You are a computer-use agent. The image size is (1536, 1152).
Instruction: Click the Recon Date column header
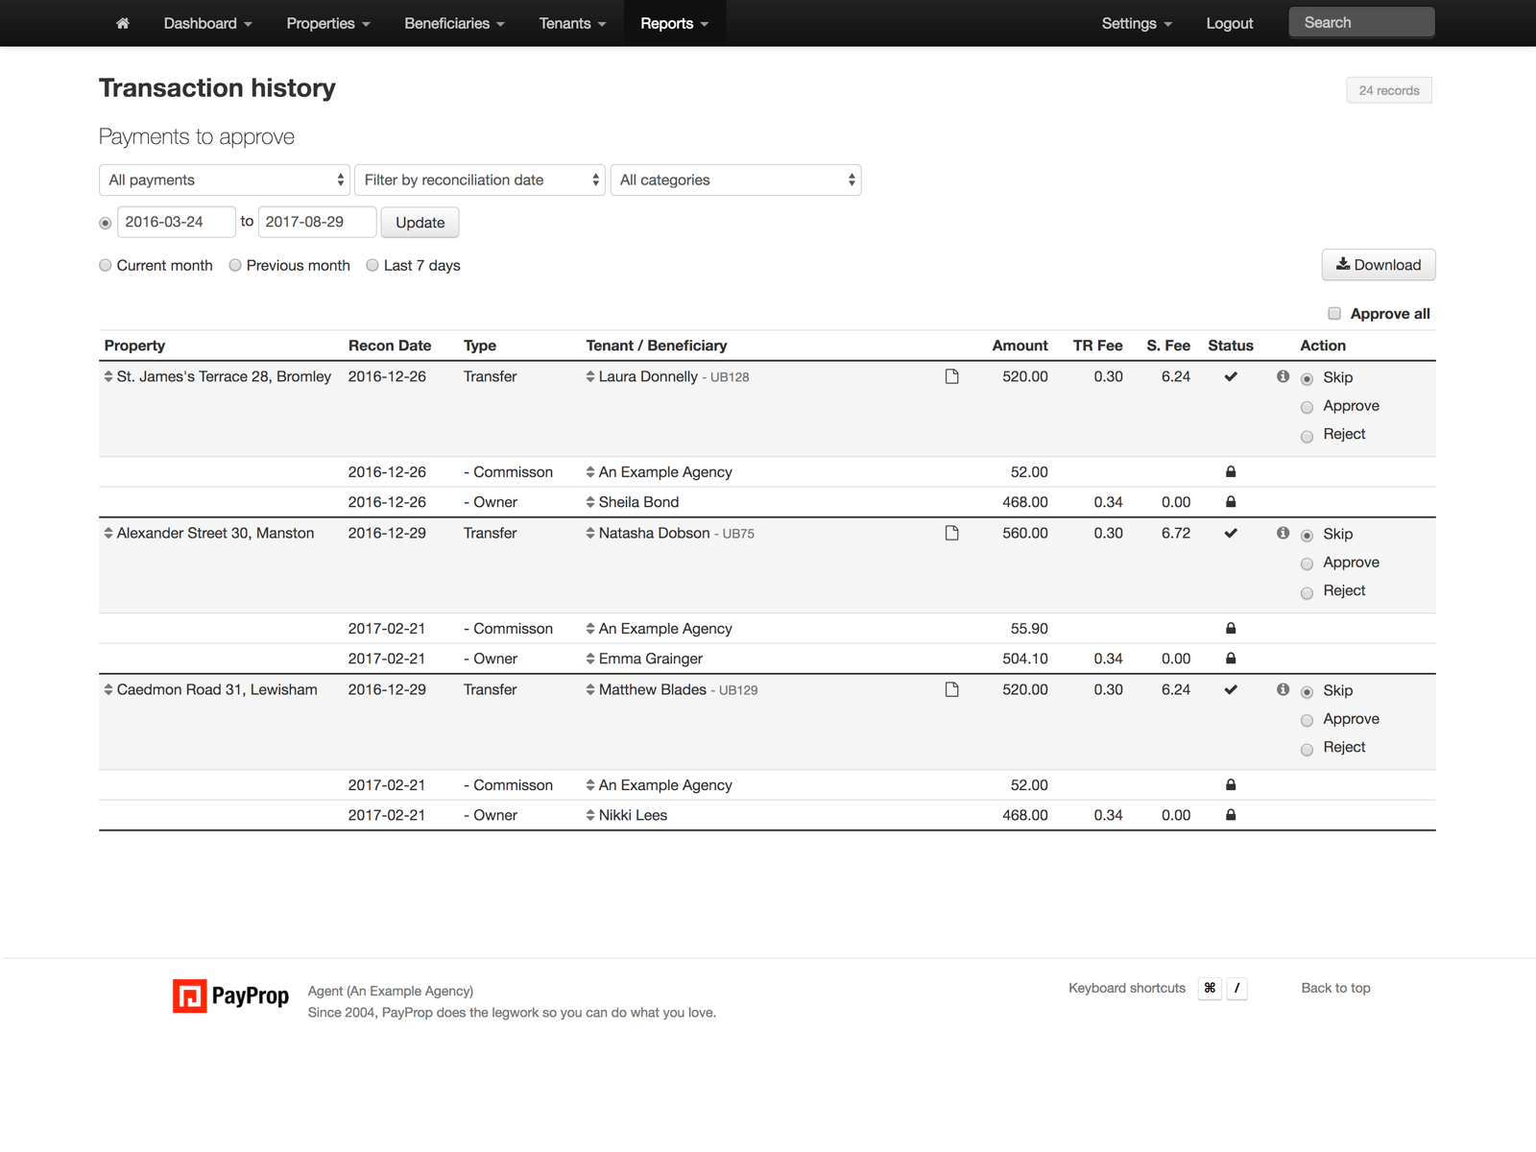coord(390,346)
